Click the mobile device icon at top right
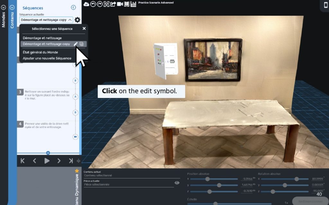This screenshot has width=329, height=205. 326,4
